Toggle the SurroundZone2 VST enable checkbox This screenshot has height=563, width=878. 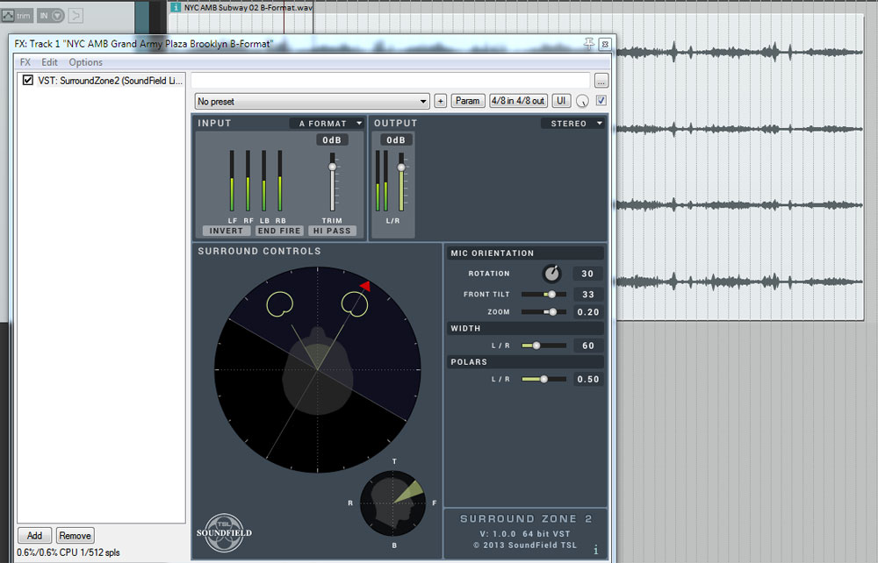click(x=27, y=81)
